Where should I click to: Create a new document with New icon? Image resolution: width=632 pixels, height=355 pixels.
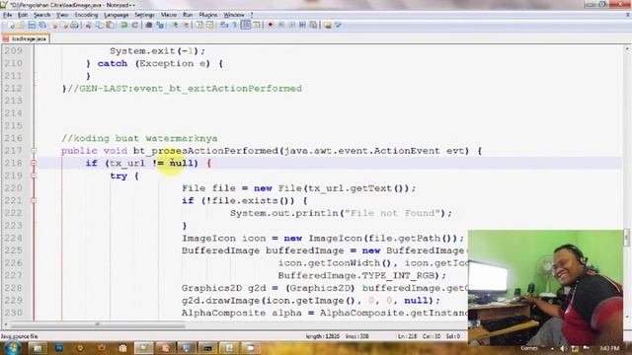[11, 25]
